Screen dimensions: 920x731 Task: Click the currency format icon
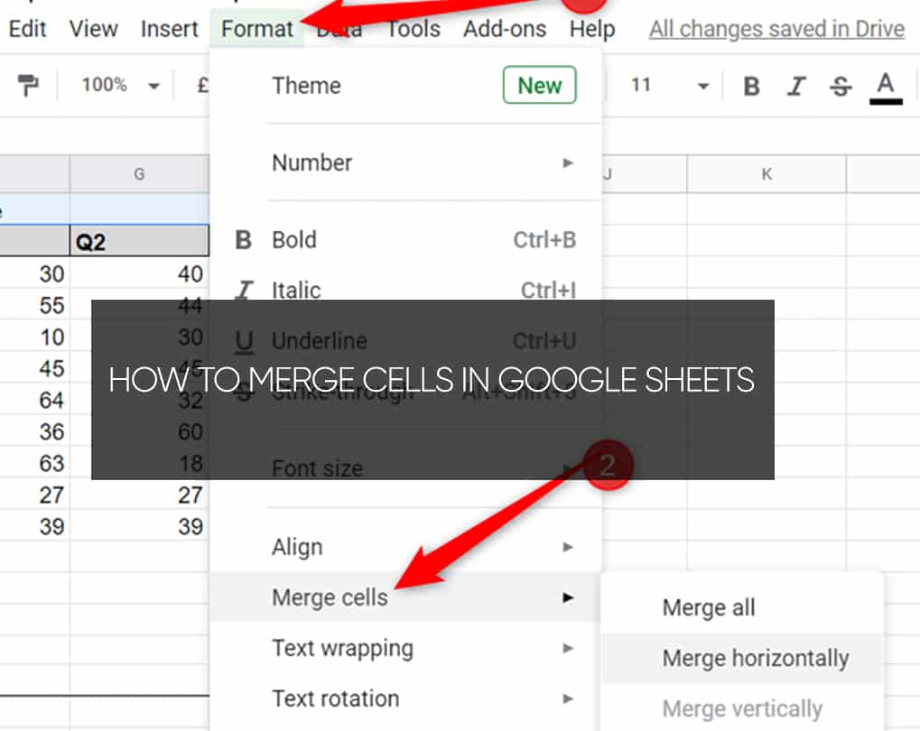click(202, 86)
